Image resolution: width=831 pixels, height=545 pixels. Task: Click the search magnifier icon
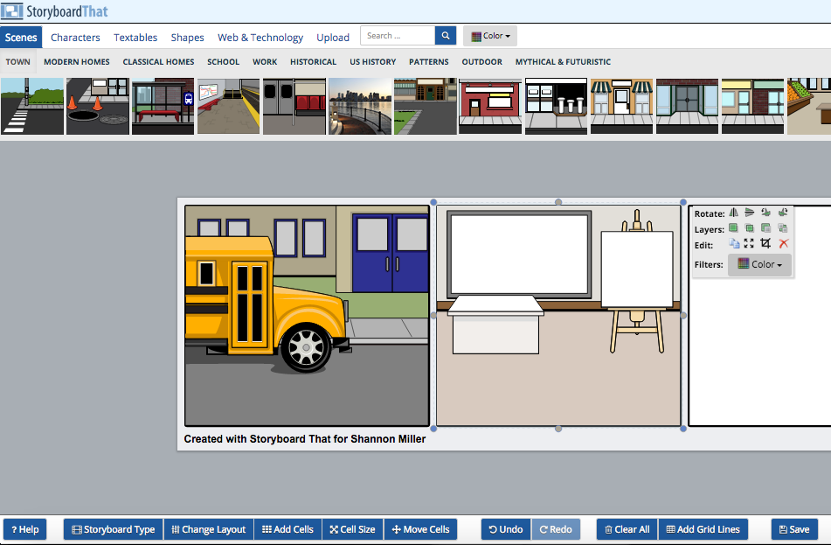445,35
